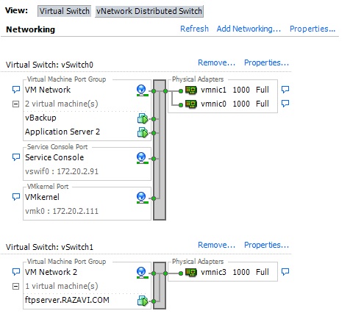Open info bubble next to vmnic3 adapter
The height and width of the screenshot is (333, 350).
click(285, 272)
